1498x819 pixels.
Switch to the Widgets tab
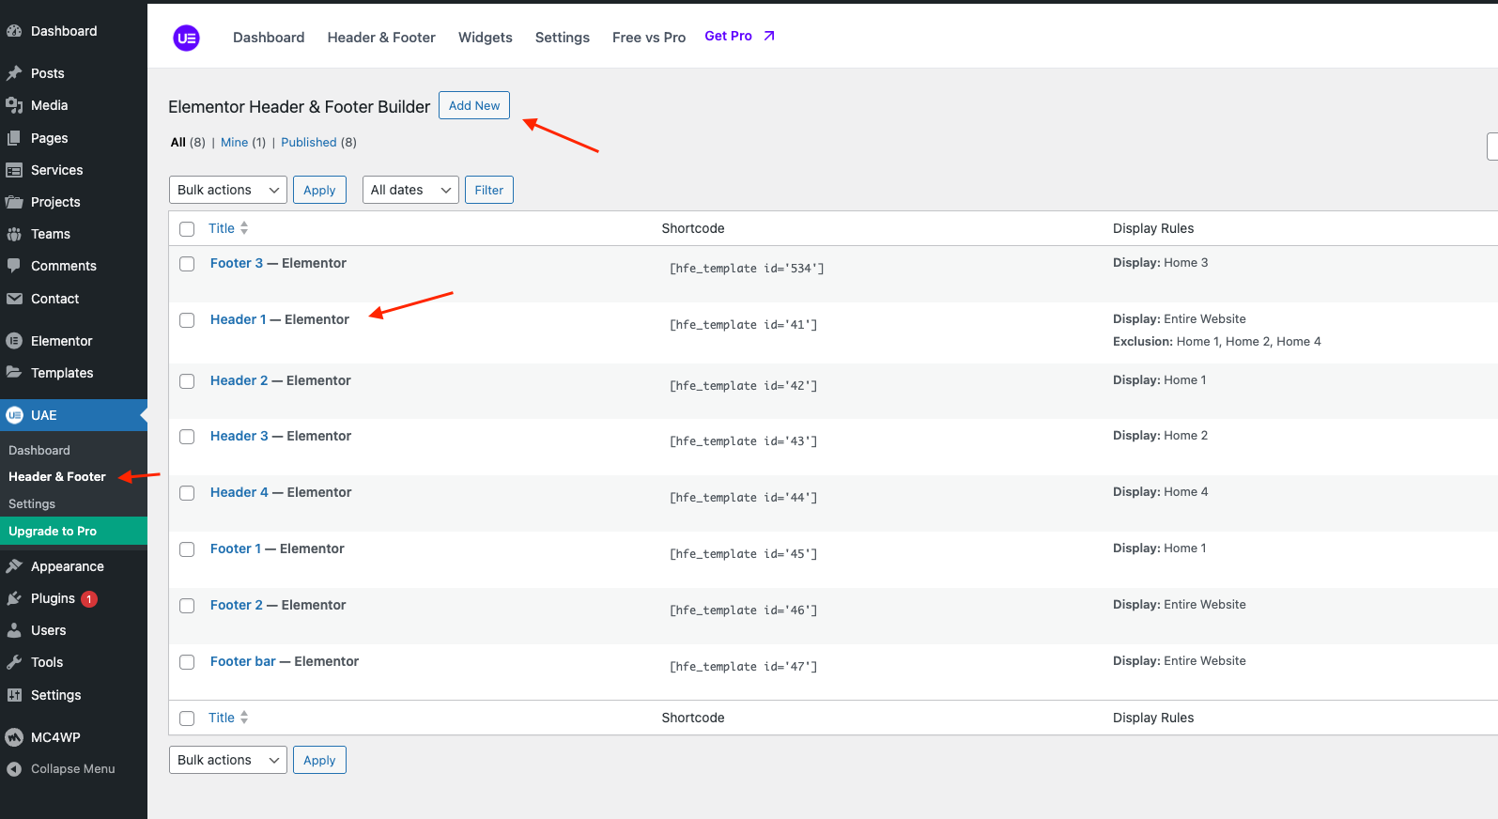tap(485, 38)
